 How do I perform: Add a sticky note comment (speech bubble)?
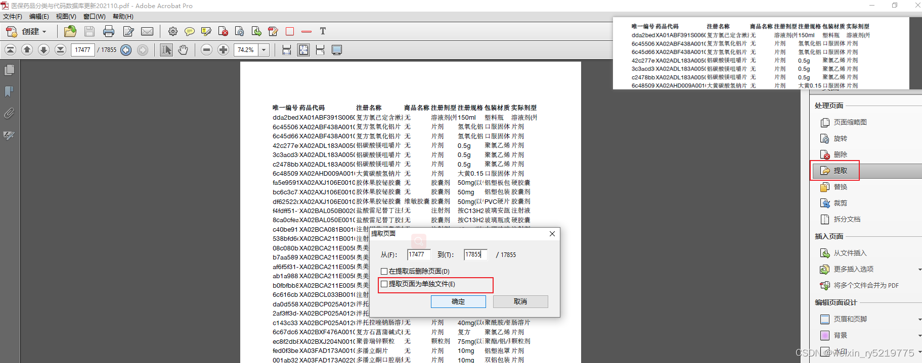click(190, 31)
